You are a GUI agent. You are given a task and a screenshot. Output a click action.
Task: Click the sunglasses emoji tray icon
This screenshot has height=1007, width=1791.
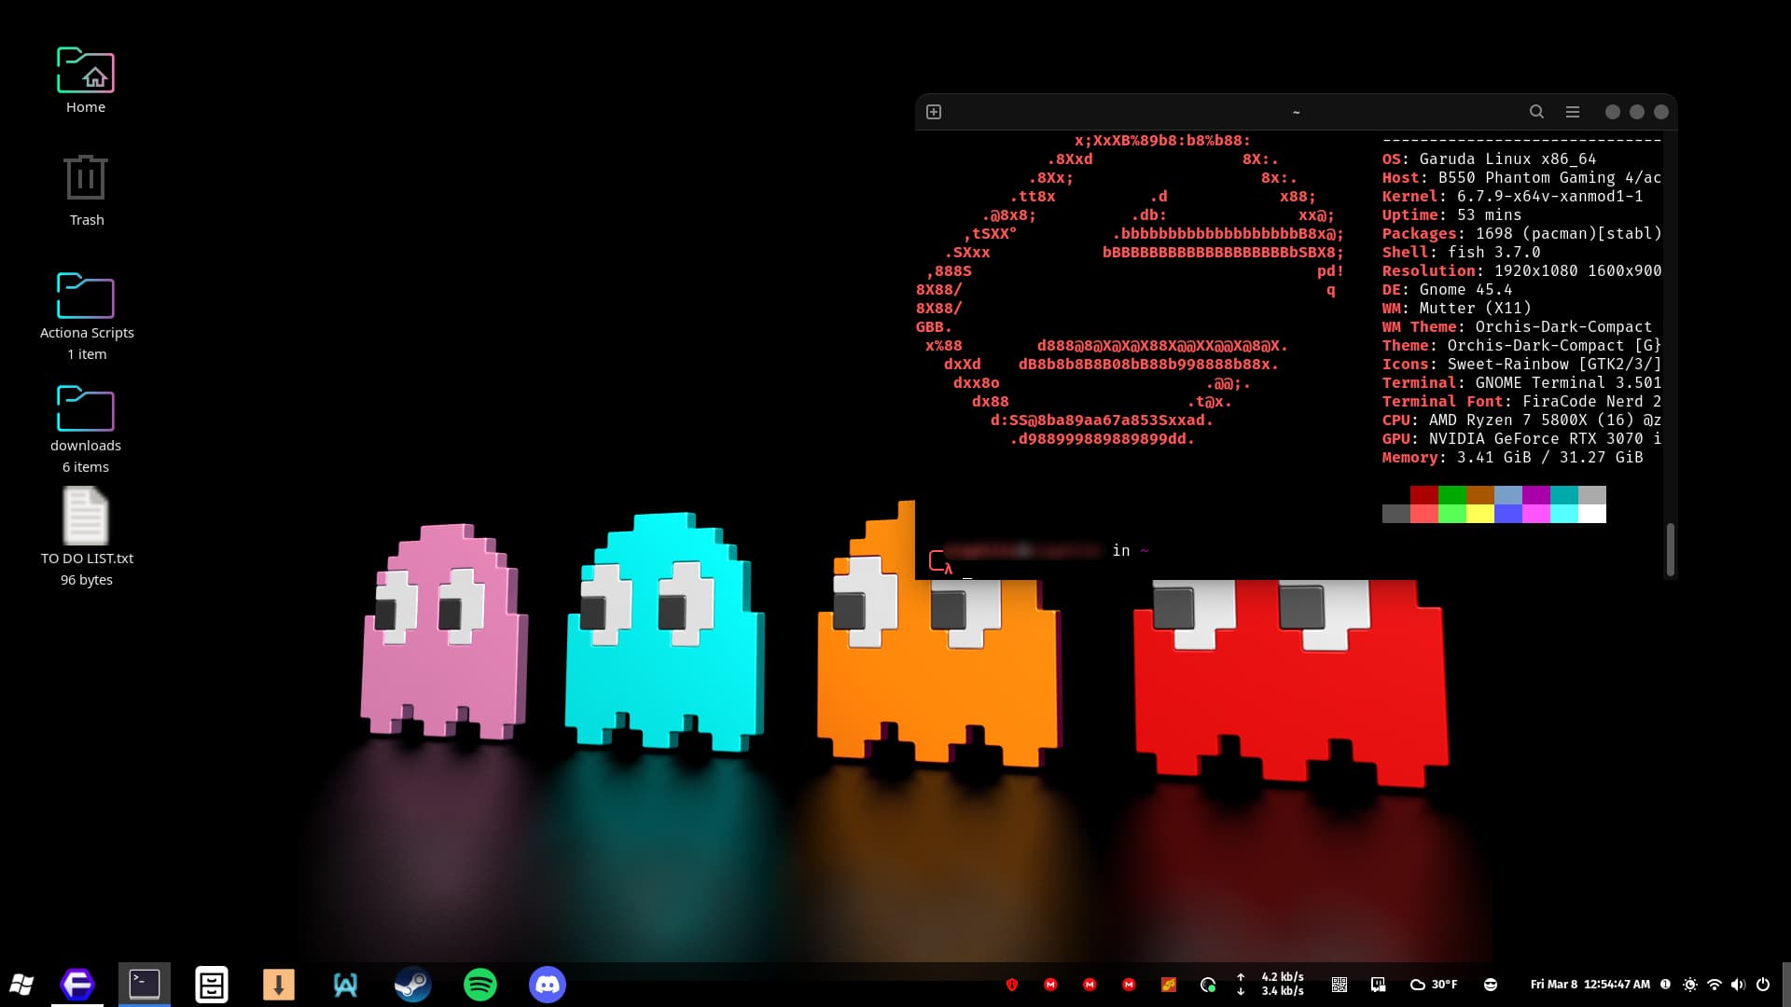[1491, 985]
